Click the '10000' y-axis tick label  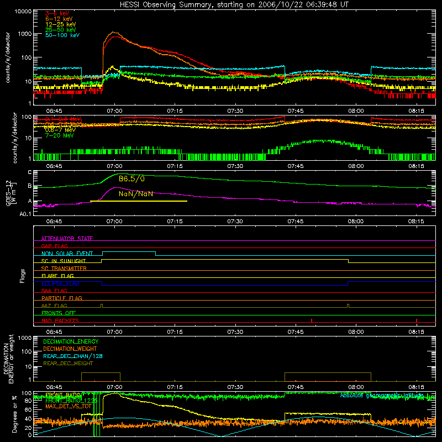(23, 12)
